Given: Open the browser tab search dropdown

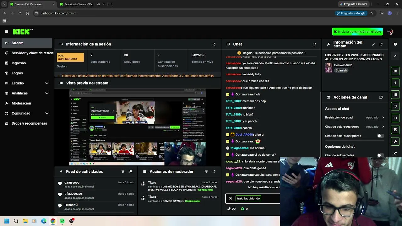Looking at the screenshot, I should (4, 4).
